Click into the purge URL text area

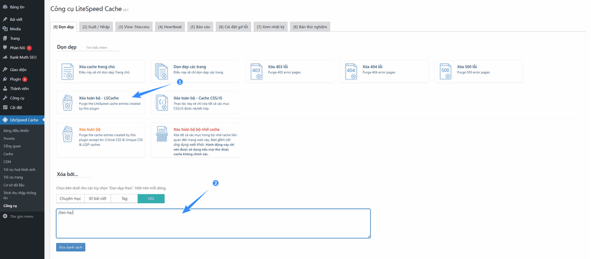pyautogui.click(x=213, y=224)
